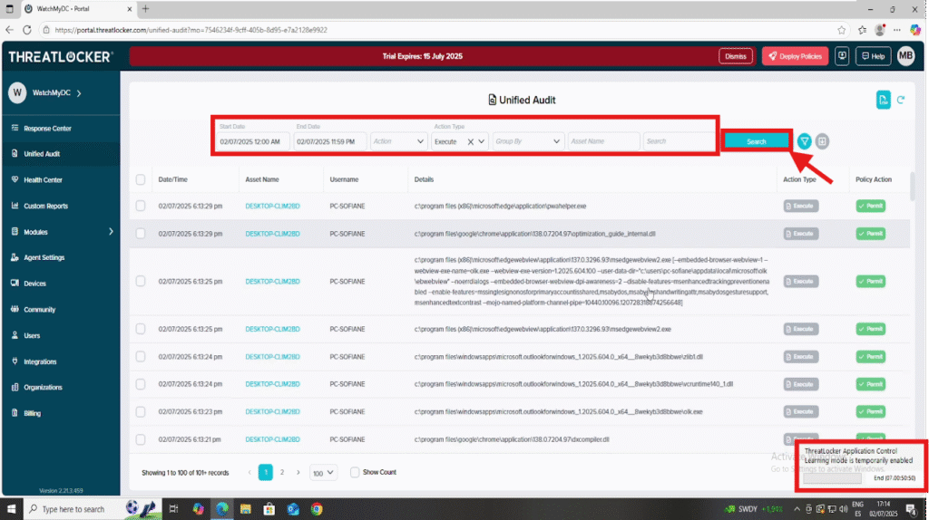Clear the Execute action type selection
929x520 pixels.
point(471,142)
